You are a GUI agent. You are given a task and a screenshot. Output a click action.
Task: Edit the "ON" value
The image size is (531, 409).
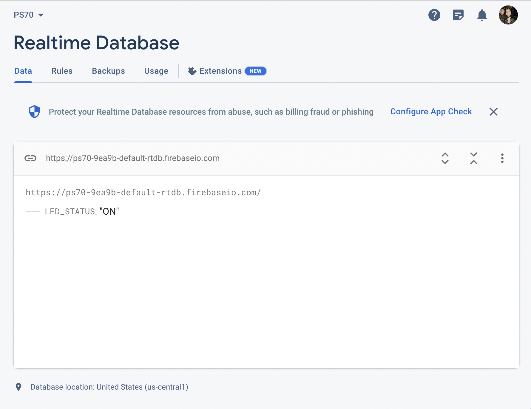pos(109,211)
